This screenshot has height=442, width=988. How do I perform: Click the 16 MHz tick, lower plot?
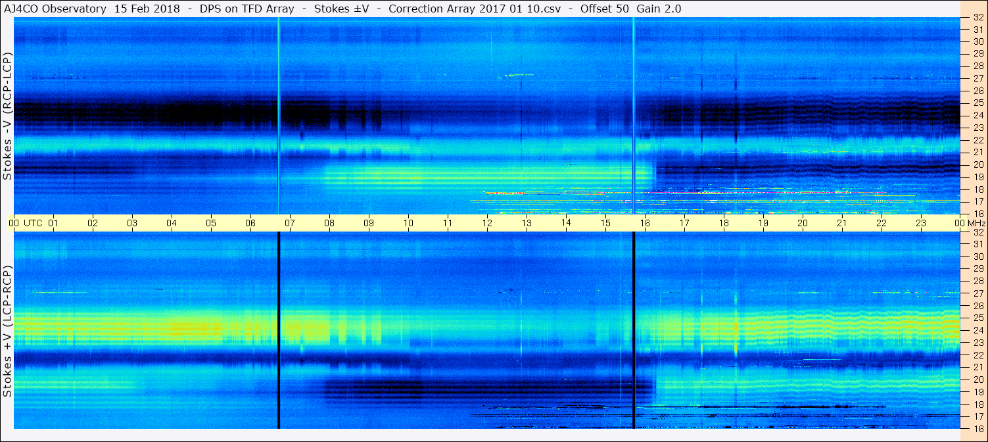pyautogui.click(x=977, y=429)
